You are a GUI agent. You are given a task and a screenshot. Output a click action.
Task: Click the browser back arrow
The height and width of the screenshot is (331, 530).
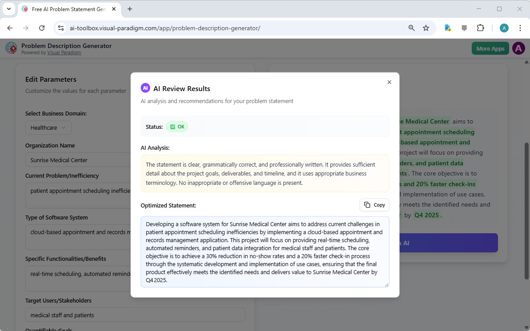coord(9,28)
